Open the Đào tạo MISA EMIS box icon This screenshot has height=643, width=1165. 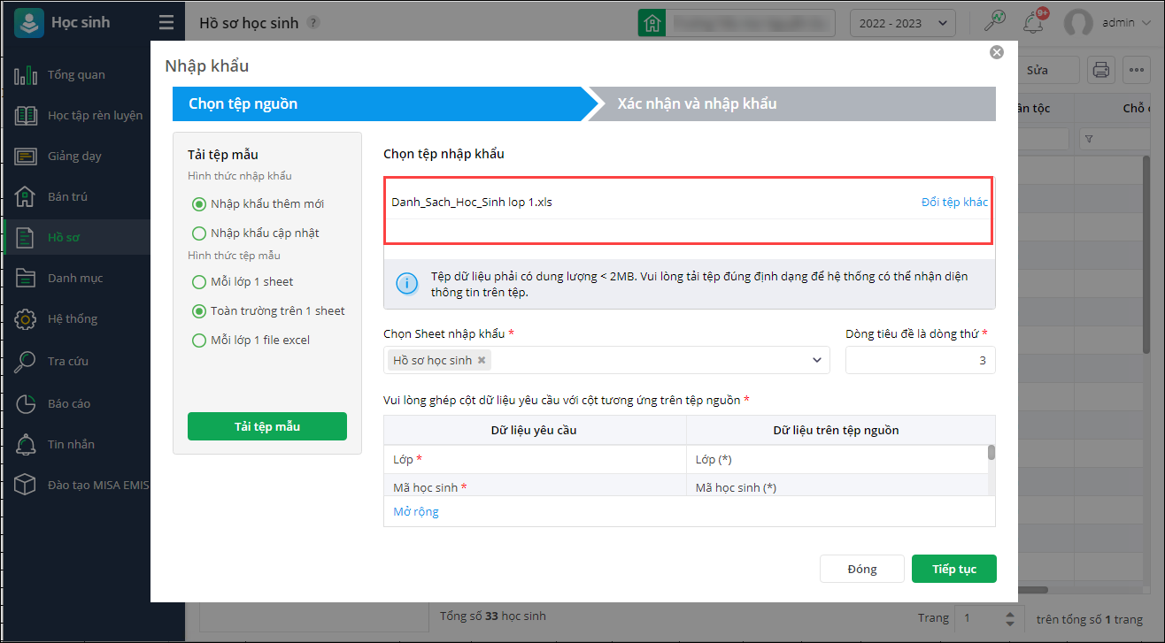coord(26,485)
